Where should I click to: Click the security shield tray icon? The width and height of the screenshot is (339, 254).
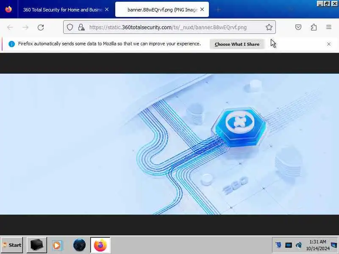pyautogui.click(x=278, y=245)
